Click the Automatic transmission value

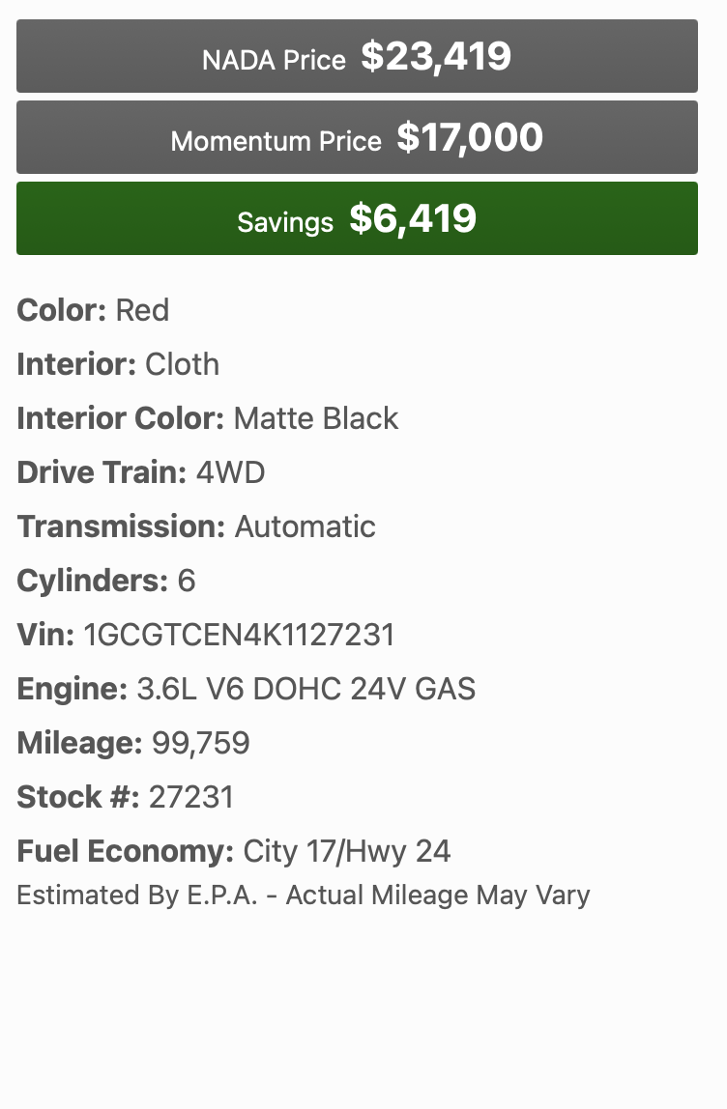pyautogui.click(x=305, y=526)
